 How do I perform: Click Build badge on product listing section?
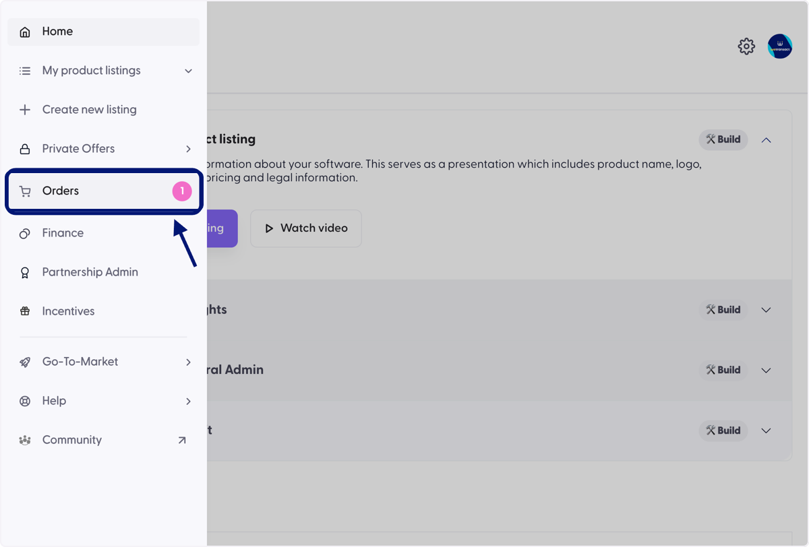pos(723,140)
